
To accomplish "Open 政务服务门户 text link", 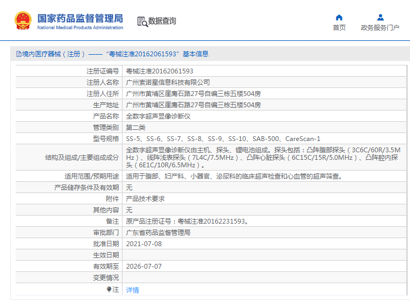I will point(380,28).
